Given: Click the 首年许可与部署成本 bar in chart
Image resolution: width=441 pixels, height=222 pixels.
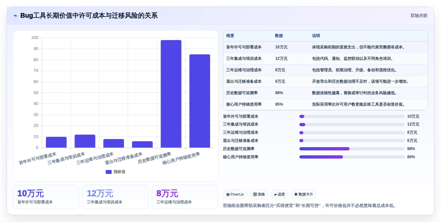Looking at the screenshot, I should [x=56, y=142].
